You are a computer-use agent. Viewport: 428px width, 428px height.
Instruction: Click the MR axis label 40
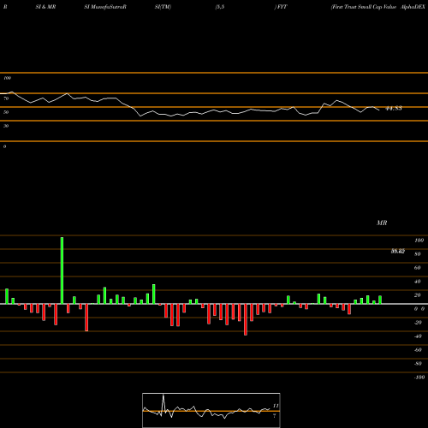click(418, 282)
